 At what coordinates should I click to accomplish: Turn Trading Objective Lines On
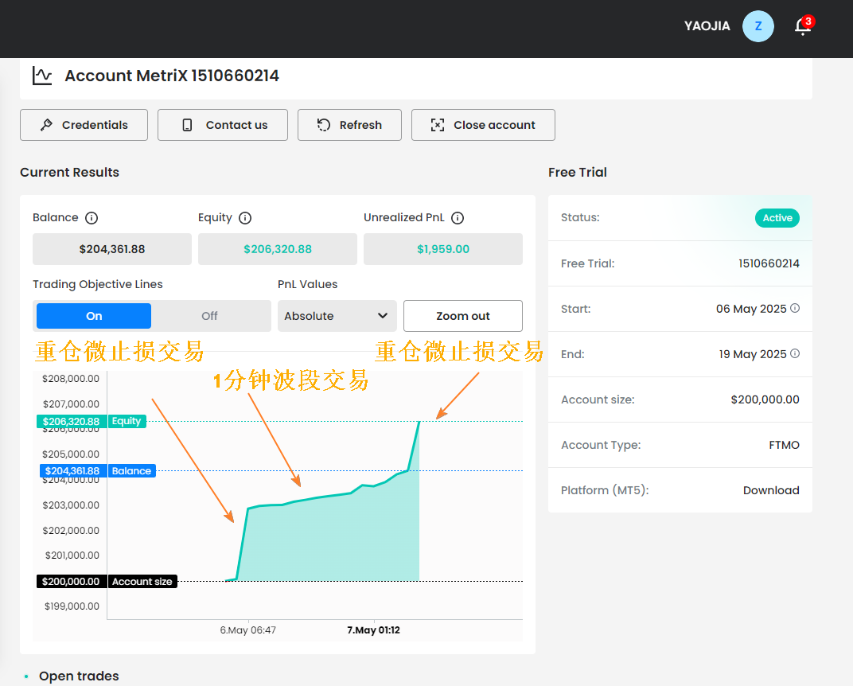pos(94,316)
